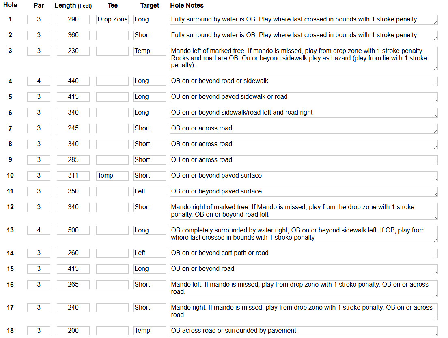
Task: Select the Target field for hole 18
Action: click(x=149, y=331)
